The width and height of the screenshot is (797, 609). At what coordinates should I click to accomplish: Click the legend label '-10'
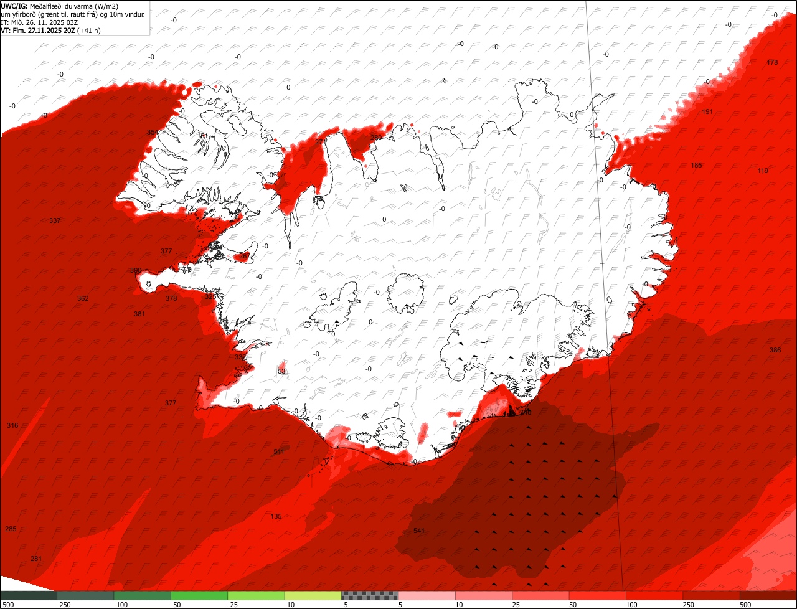pos(290,605)
